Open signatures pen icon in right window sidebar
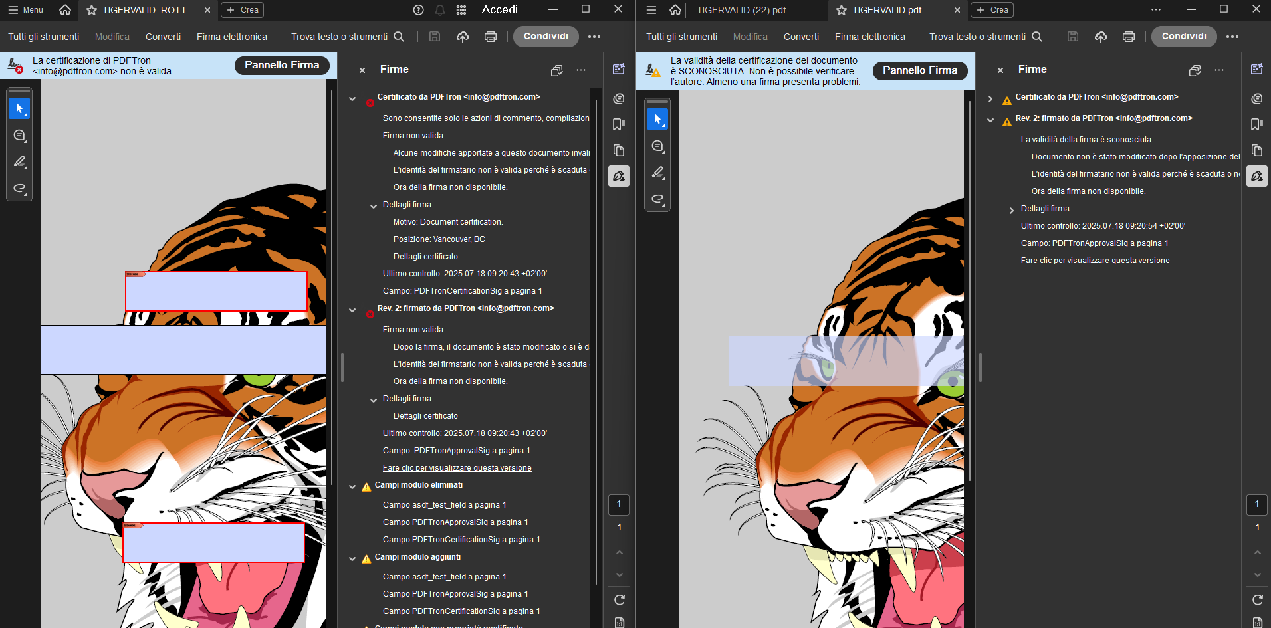Screen dimensions: 1271x628 1257,176
